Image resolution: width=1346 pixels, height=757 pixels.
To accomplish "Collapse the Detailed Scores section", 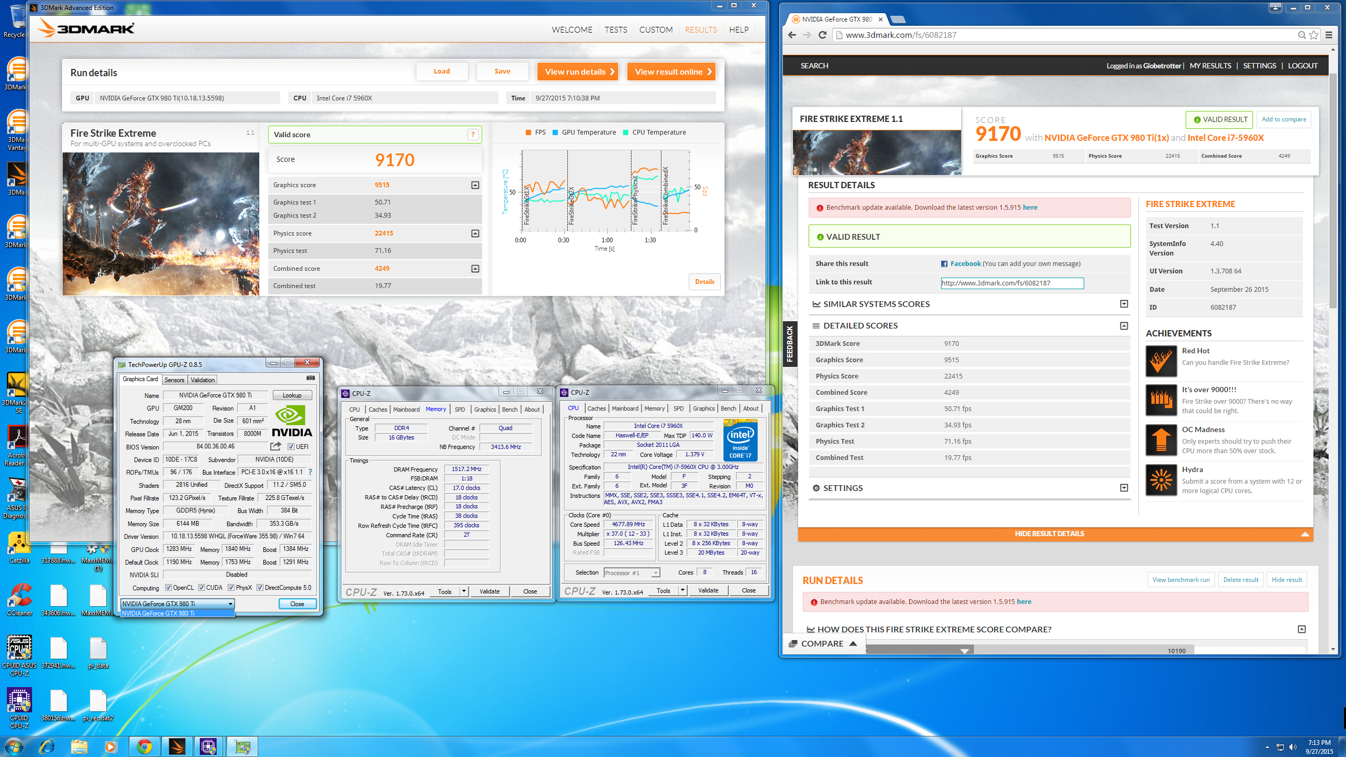I will (x=1124, y=326).
